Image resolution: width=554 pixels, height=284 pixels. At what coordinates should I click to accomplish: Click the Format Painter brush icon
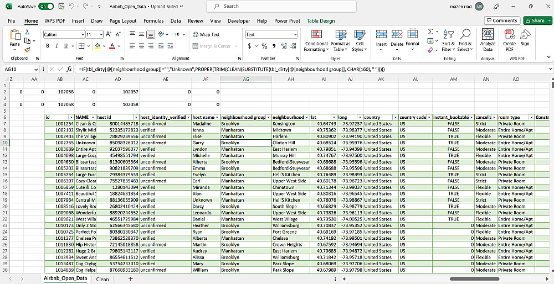[x=27, y=50]
